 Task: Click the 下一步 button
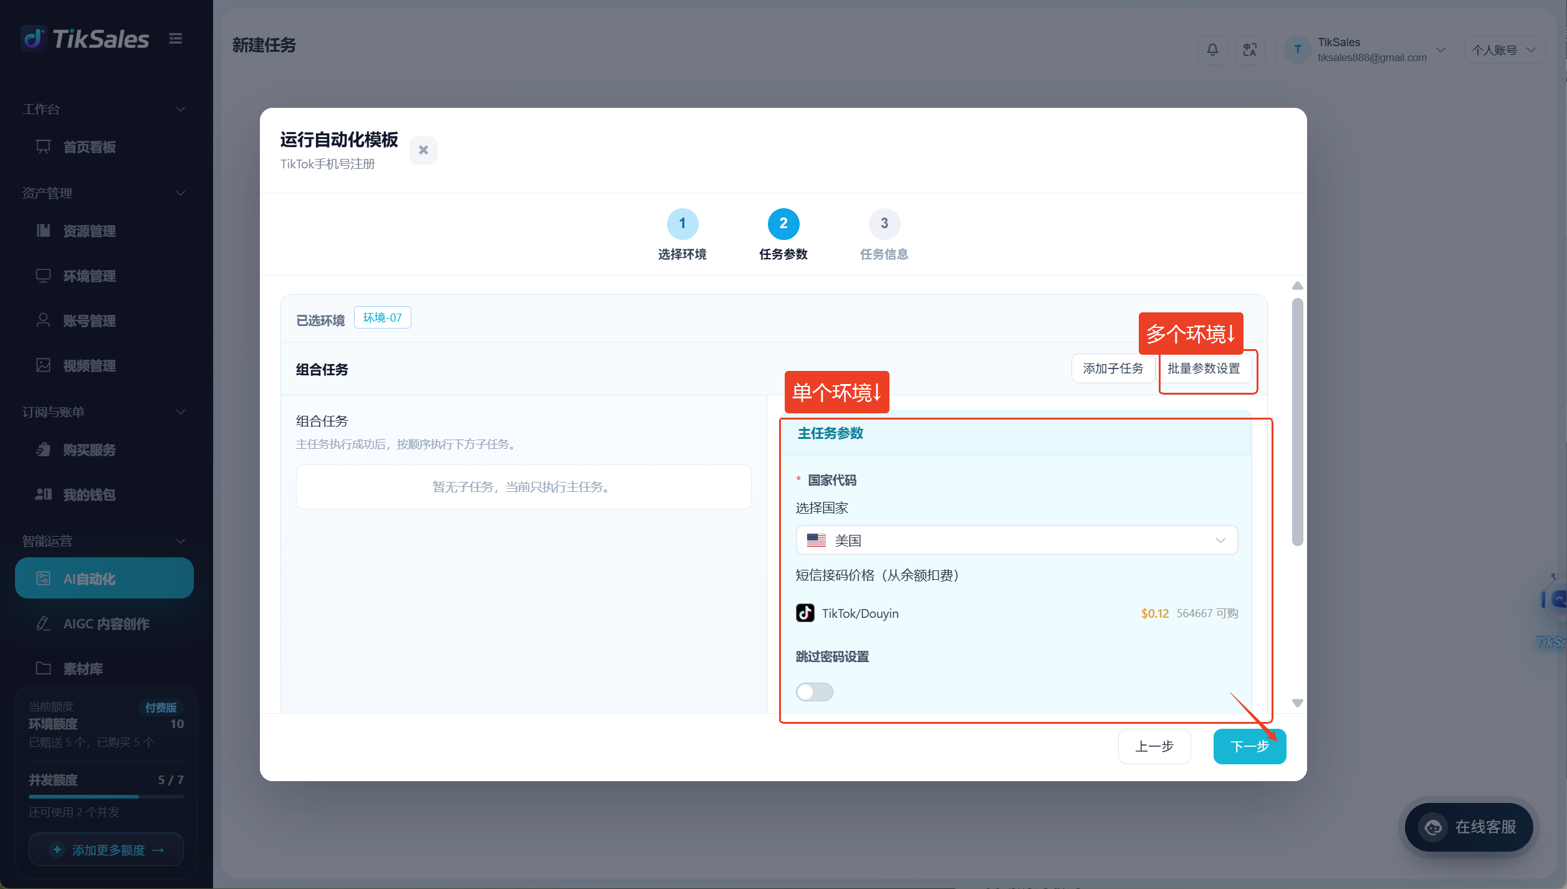pos(1250,746)
